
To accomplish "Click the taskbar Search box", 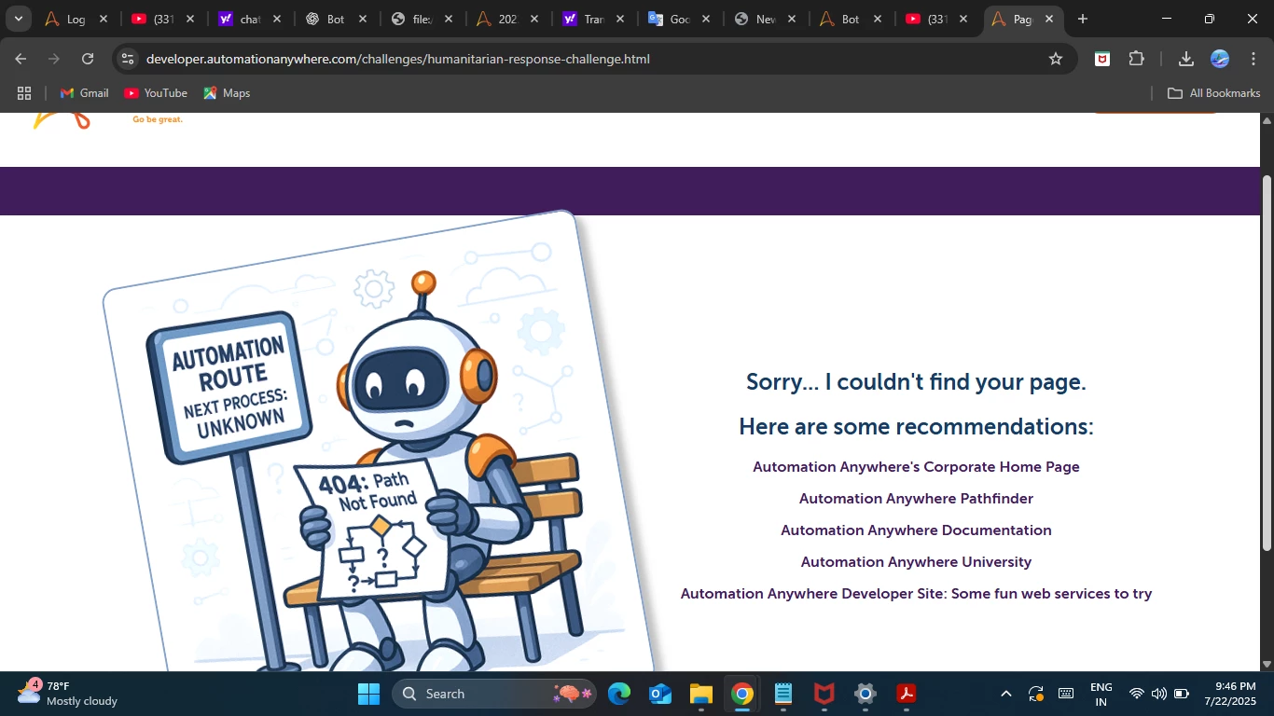I will pyautogui.click(x=494, y=694).
